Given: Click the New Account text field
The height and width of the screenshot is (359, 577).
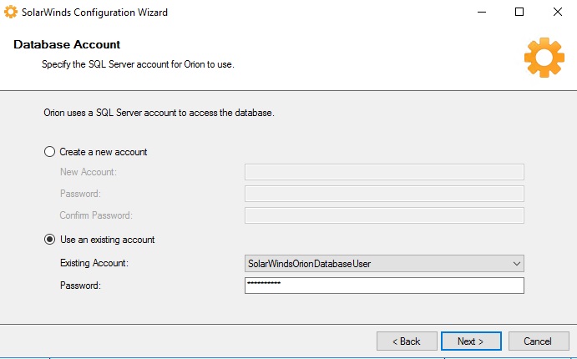Looking at the screenshot, I should [383, 172].
